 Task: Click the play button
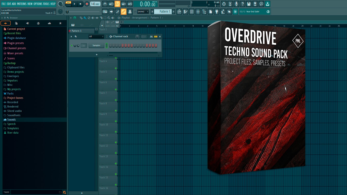point(74,4)
